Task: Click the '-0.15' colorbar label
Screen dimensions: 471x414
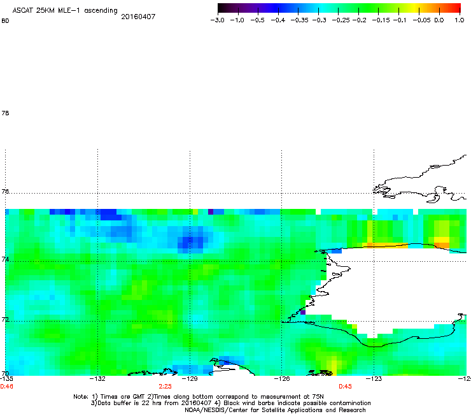Action: (381, 20)
